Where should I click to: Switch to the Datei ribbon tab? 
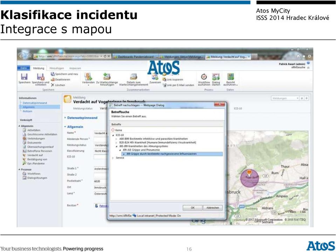pos(23,68)
